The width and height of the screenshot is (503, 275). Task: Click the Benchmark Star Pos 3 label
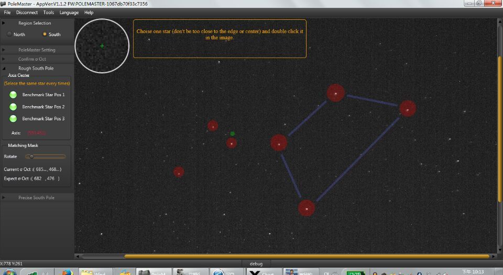(43, 119)
